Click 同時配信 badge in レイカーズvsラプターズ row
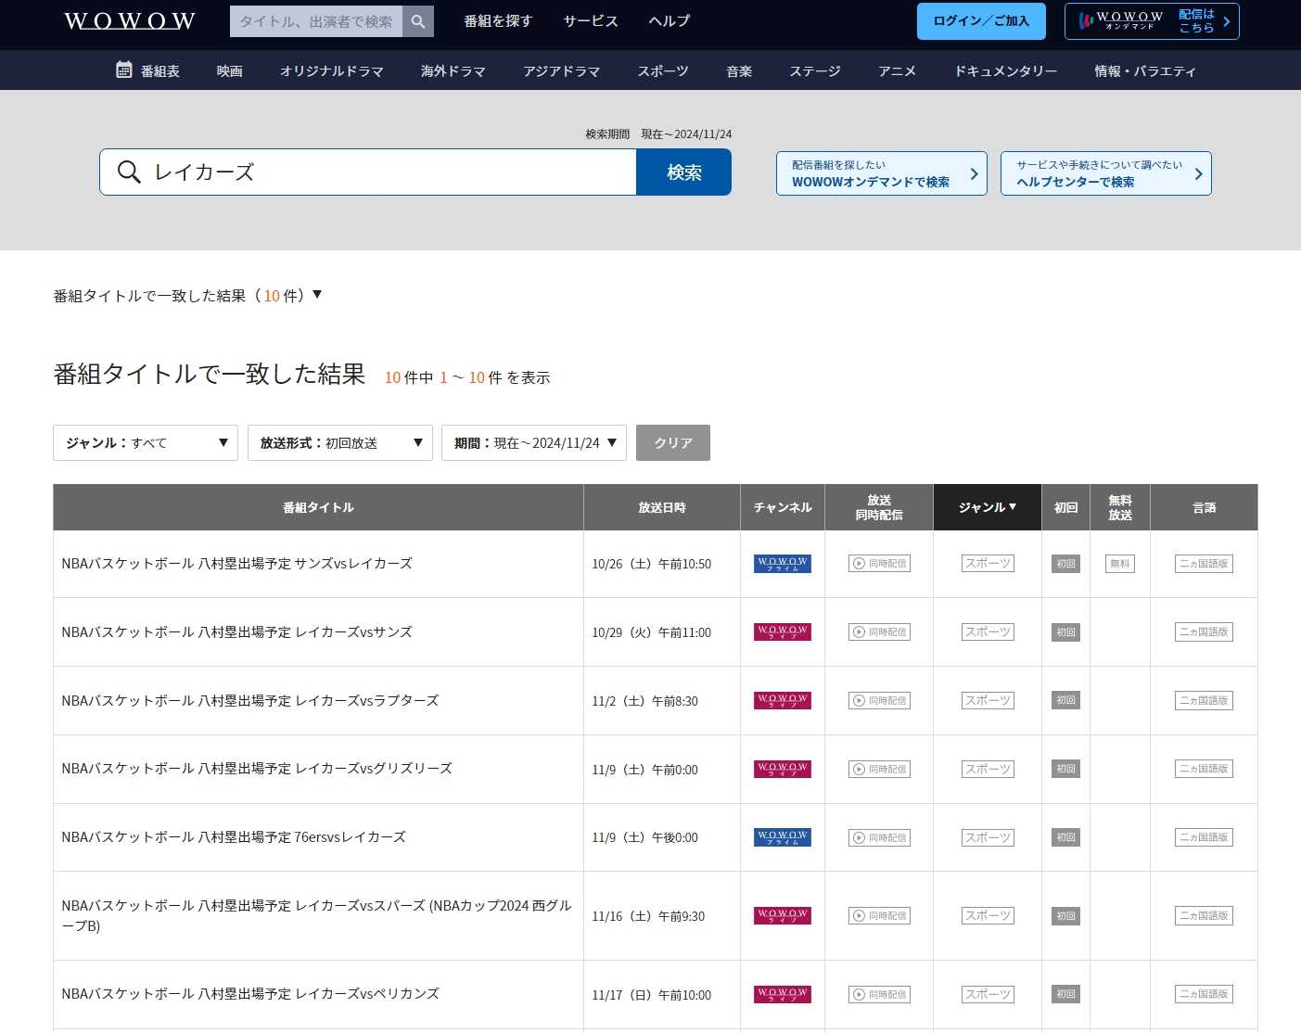 pyautogui.click(x=879, y=701)
